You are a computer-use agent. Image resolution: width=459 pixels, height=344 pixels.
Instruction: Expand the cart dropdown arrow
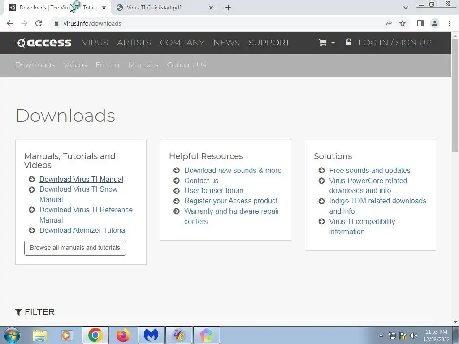tap(333, 43)
